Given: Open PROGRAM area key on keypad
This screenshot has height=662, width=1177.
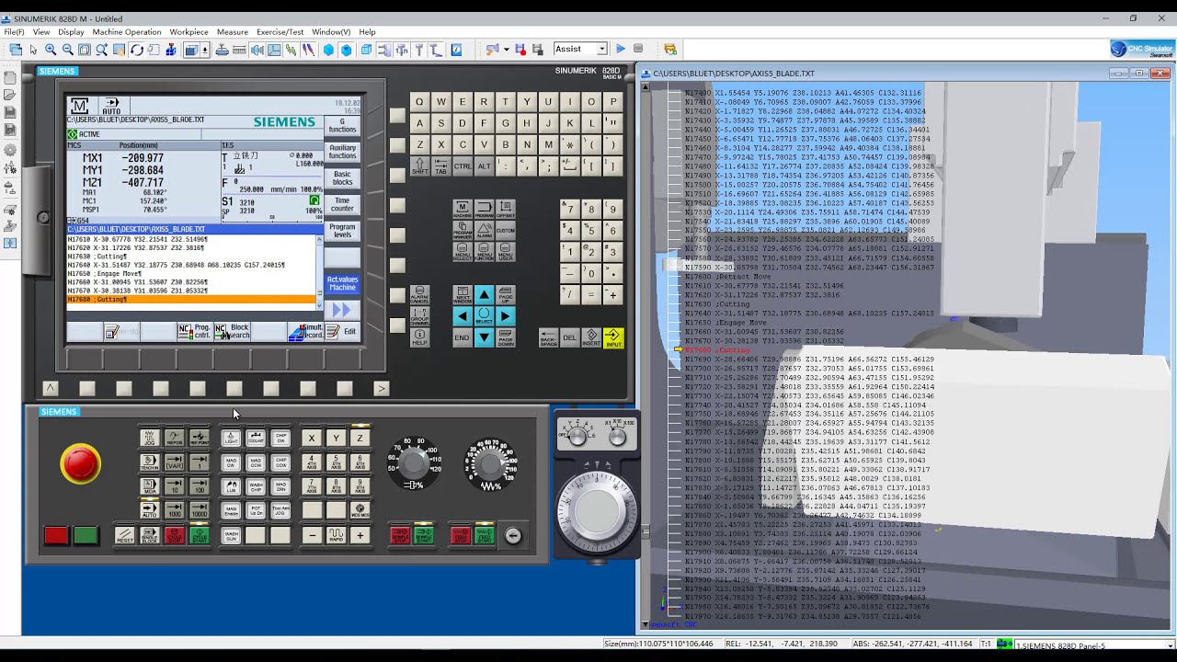Looking at the screenshot, I should (x=484, y=209).
